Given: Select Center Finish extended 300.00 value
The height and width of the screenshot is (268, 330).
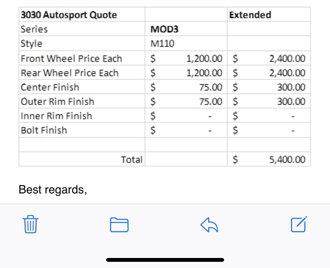Looking at the screenshot, I should tap(291, 87).
